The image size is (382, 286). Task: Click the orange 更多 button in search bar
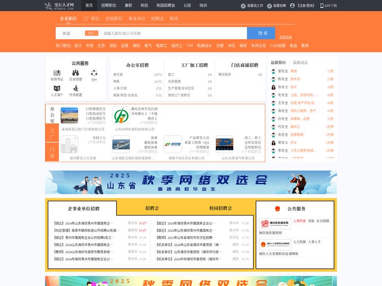point(91,33)
